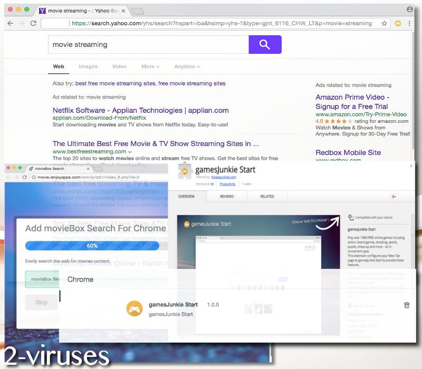The width and height of the screenshot is (422, 369).
Task: Click the forward arrow in Yahoo browser
Action: pyautogui.click(x=22, y=23)
